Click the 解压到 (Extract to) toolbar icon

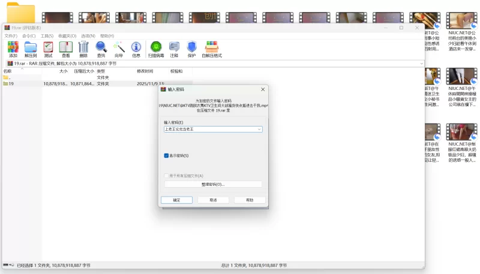(31, 49)
